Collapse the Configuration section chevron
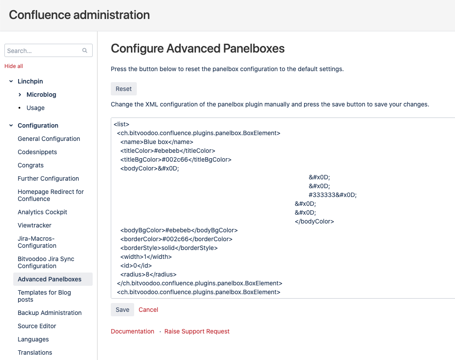 click(11, 125)
